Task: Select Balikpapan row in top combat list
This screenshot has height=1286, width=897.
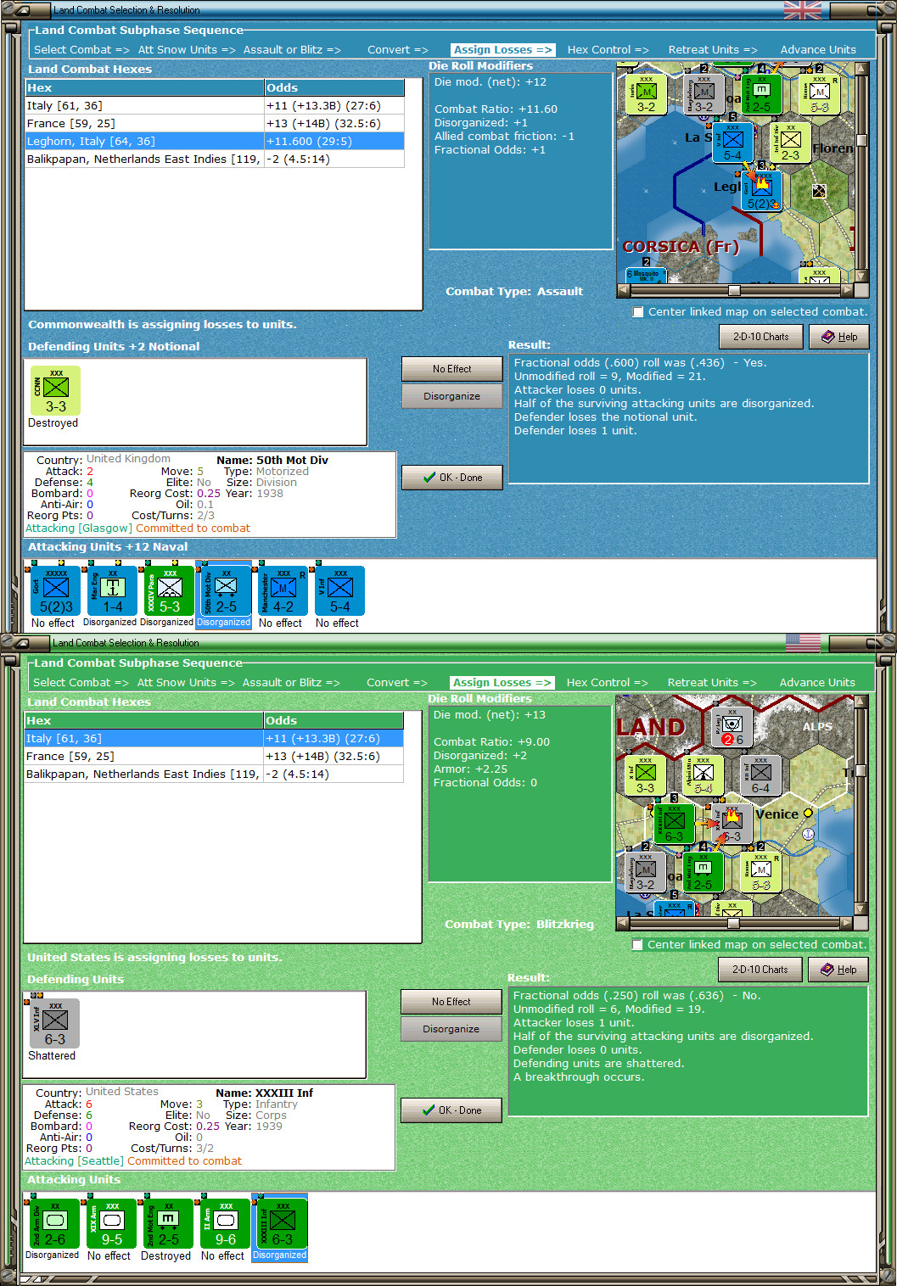Action: pos(215,159)
